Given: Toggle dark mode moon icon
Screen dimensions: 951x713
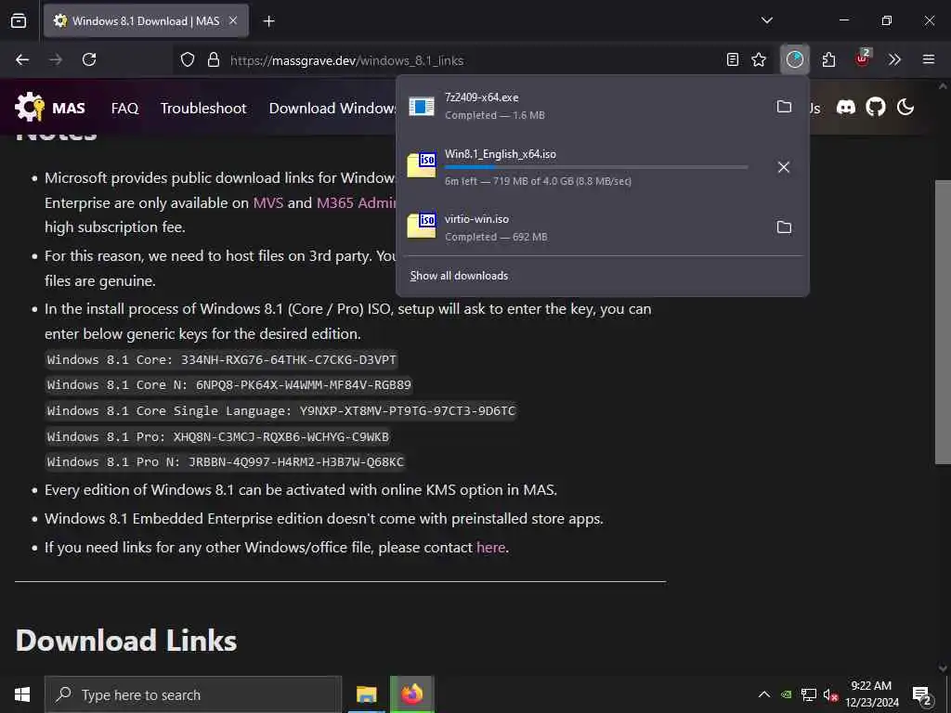Looking at the screenshot, I should (905, 108).
